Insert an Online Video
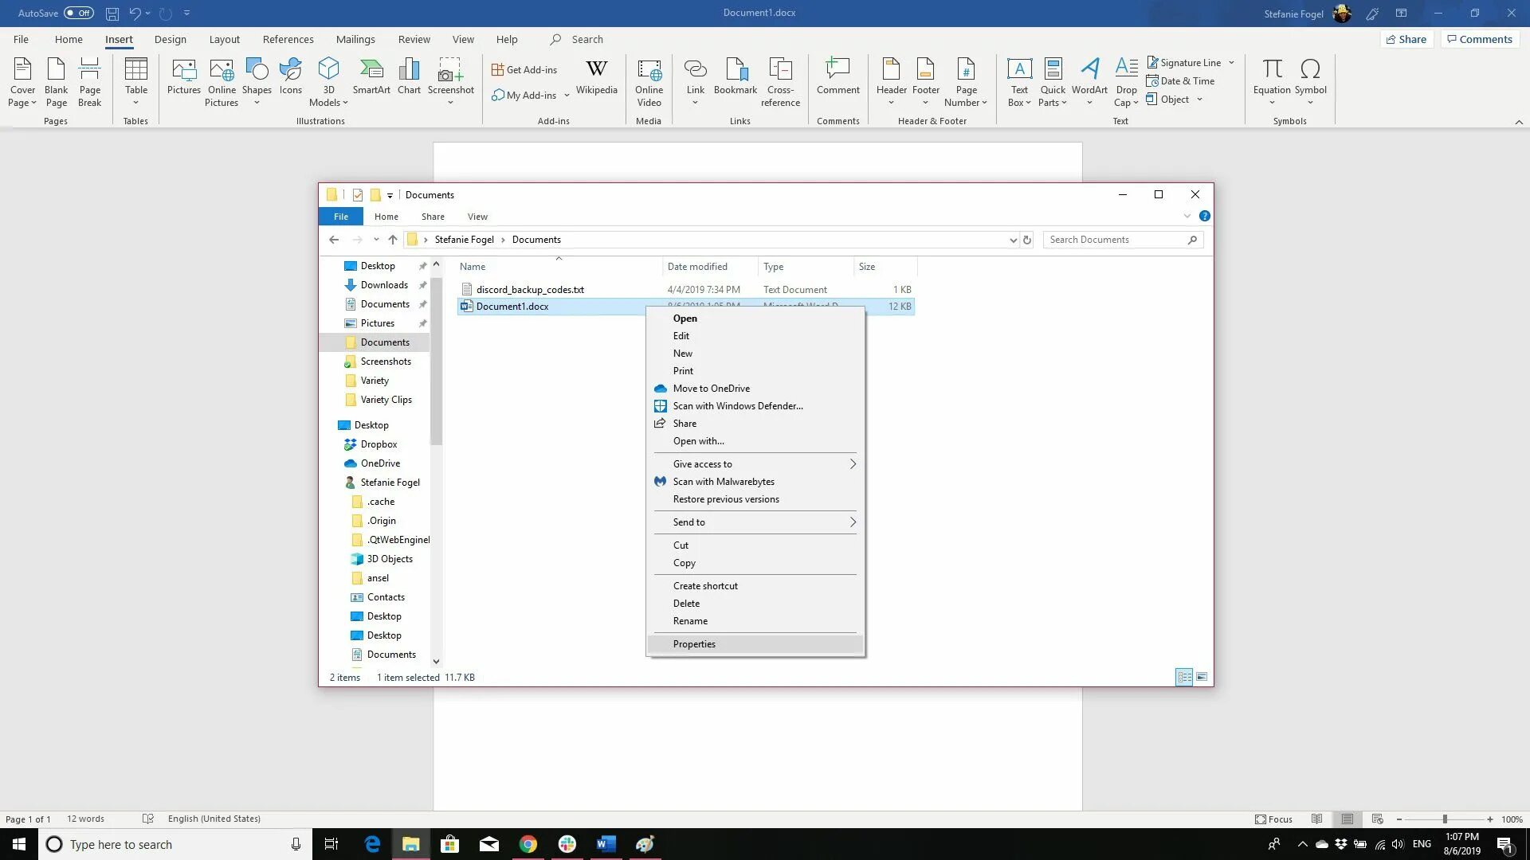 [x=649, y=81]
